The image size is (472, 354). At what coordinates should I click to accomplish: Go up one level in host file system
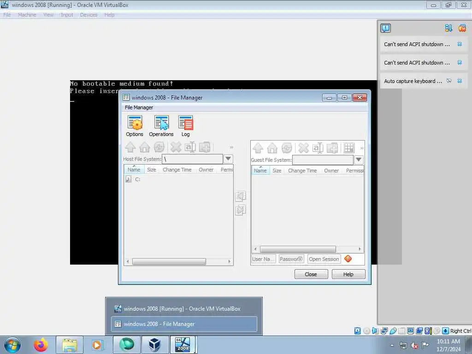point(130,147)
